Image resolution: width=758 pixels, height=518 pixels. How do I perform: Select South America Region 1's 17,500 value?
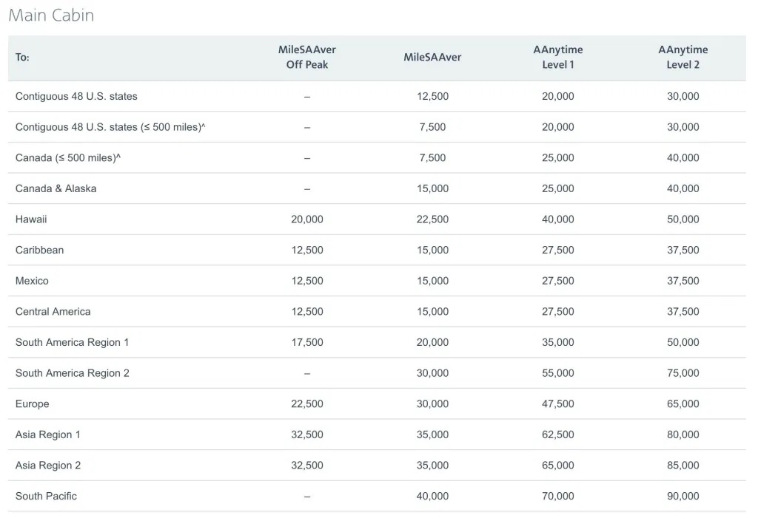pos(307,342)
